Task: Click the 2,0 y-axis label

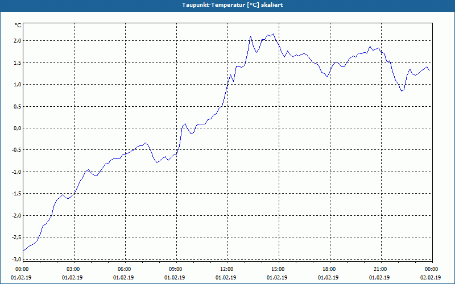Action: pos(18,40)
